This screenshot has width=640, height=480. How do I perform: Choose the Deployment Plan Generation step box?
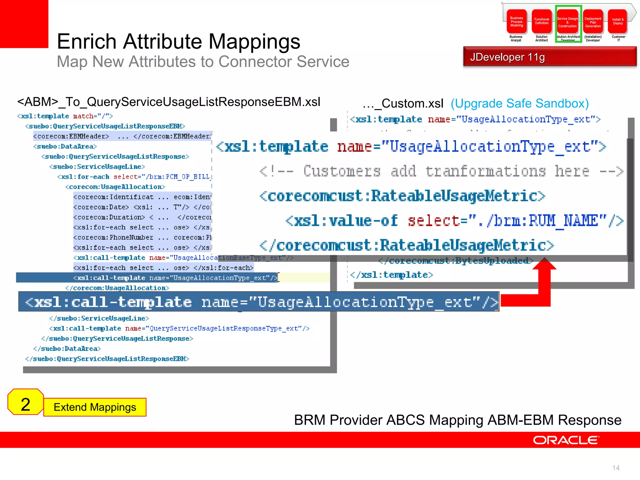(593, 22)
